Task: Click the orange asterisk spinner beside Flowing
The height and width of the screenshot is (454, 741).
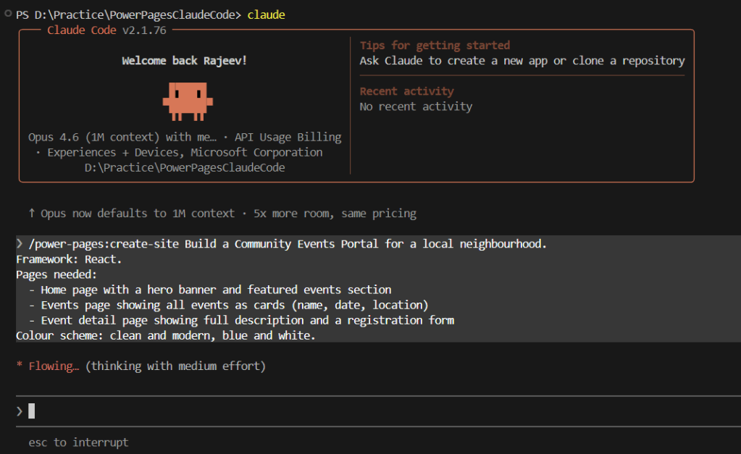Action: click(20, 366)
